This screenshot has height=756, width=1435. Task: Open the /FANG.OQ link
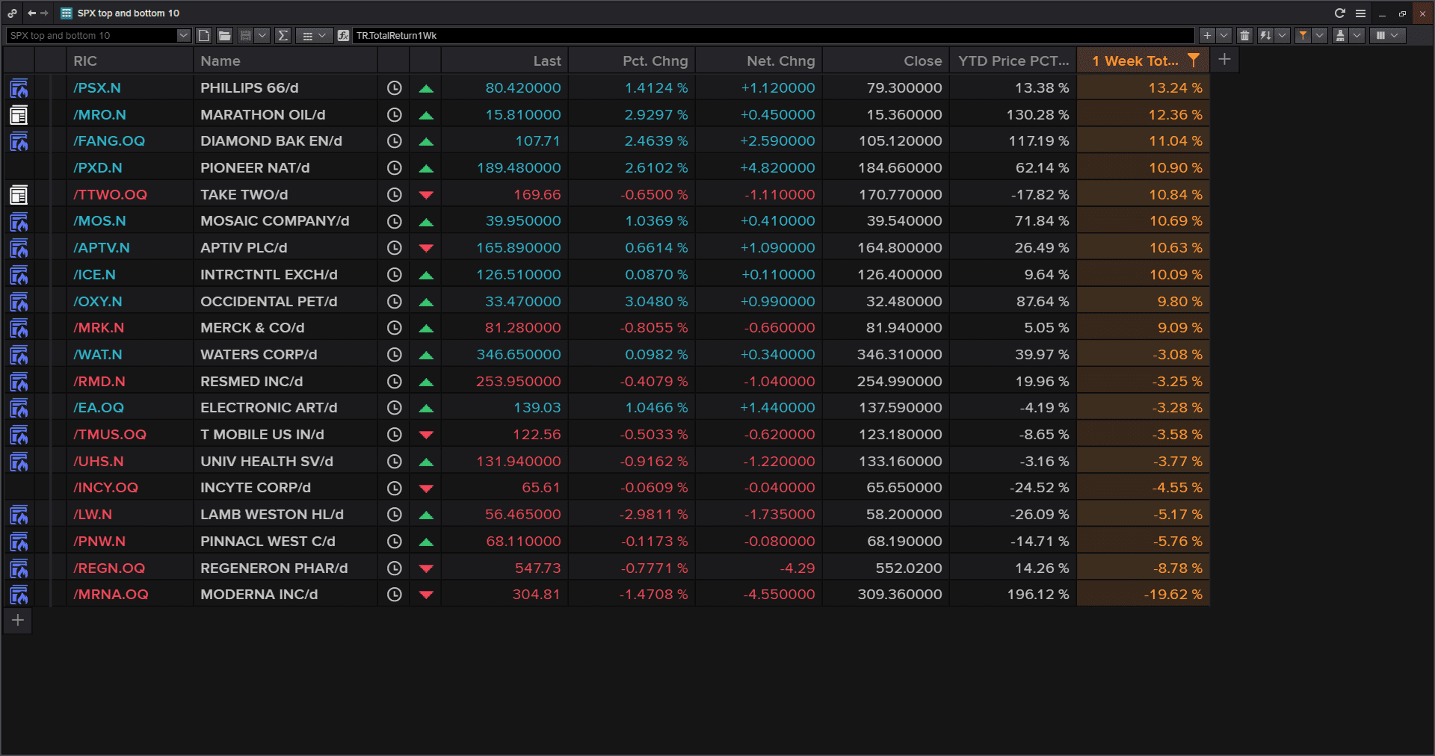pyautogui.click(x=109, y=141)
